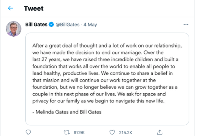Like the tweet with the heart icon
The width and height of the screenshot is (203, 136).
pos(112,132)
